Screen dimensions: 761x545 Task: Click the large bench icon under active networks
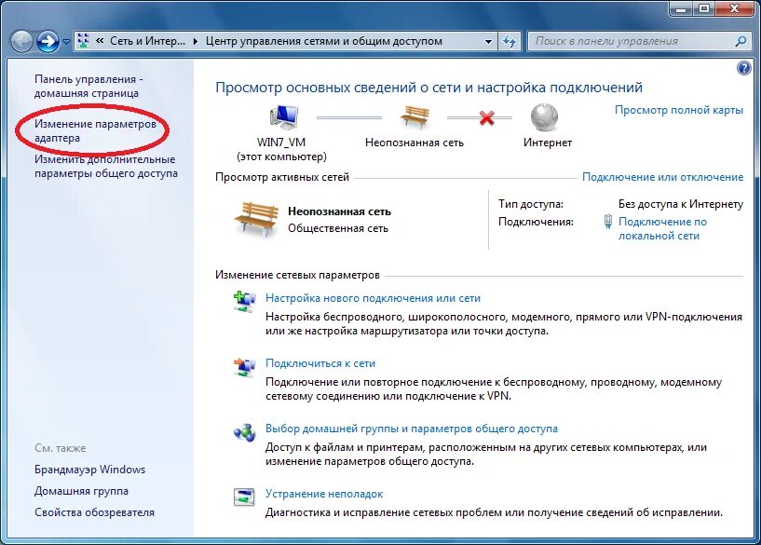(x=256, y=218)
